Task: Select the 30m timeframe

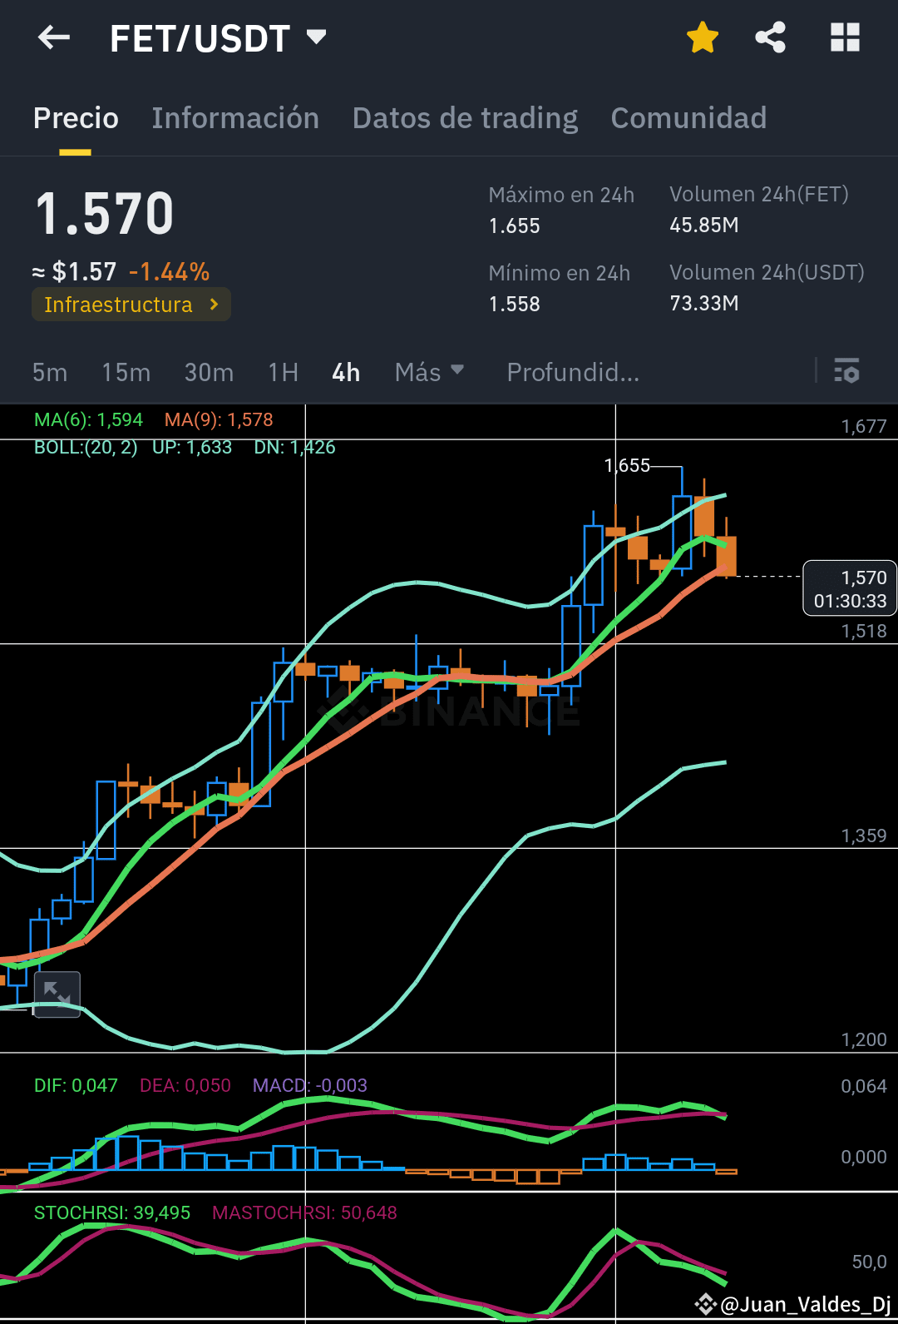Action: tap(209, 372)
